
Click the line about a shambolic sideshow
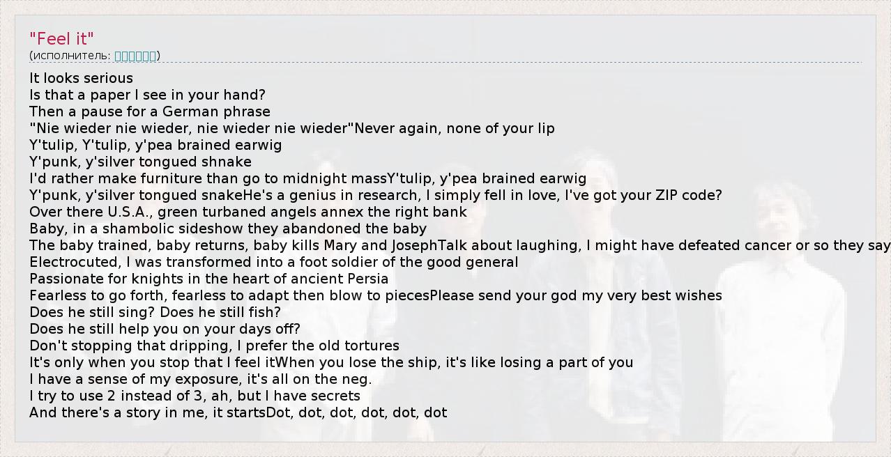coord(227,228)
